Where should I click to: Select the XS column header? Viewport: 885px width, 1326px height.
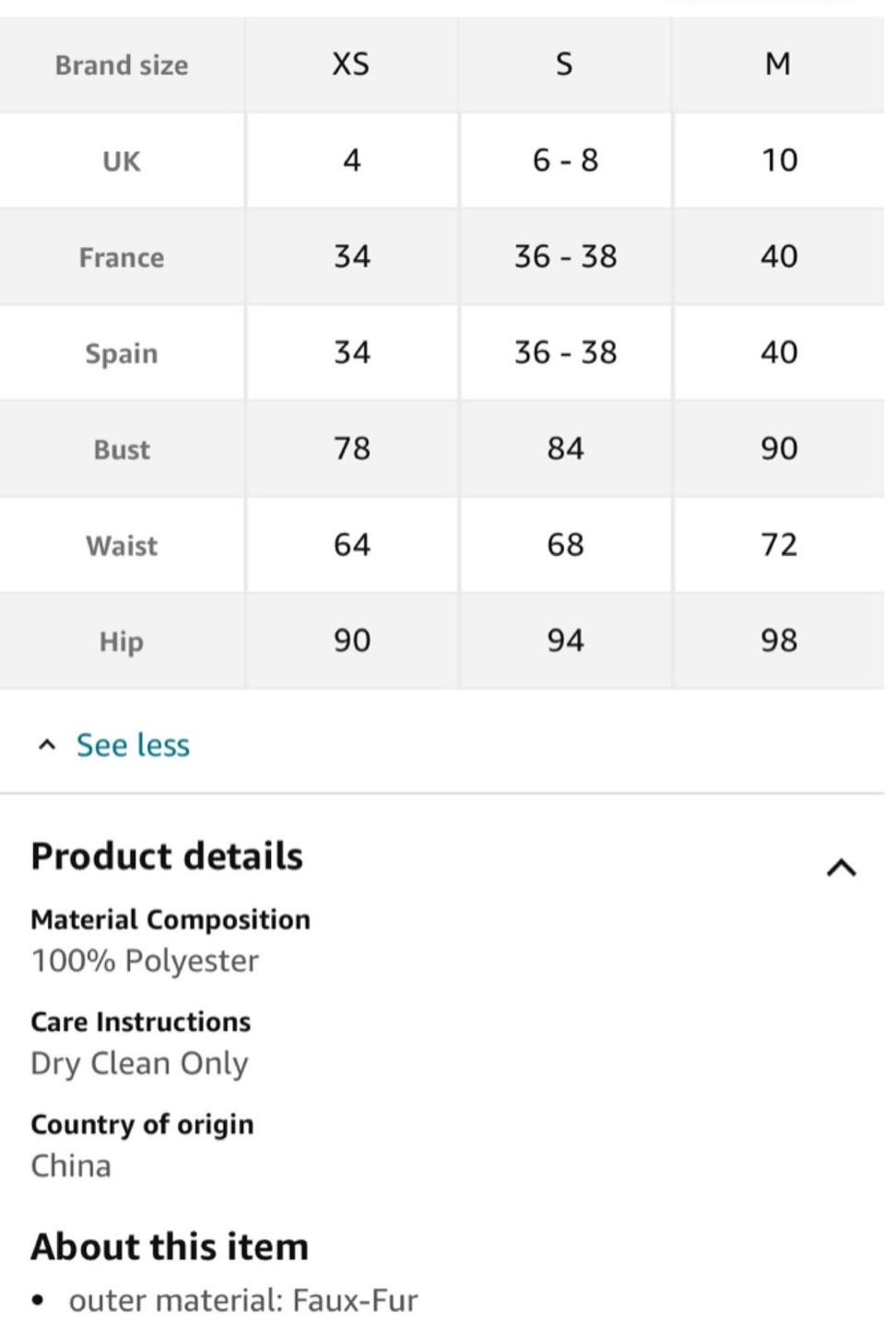[x=351, y=65]
